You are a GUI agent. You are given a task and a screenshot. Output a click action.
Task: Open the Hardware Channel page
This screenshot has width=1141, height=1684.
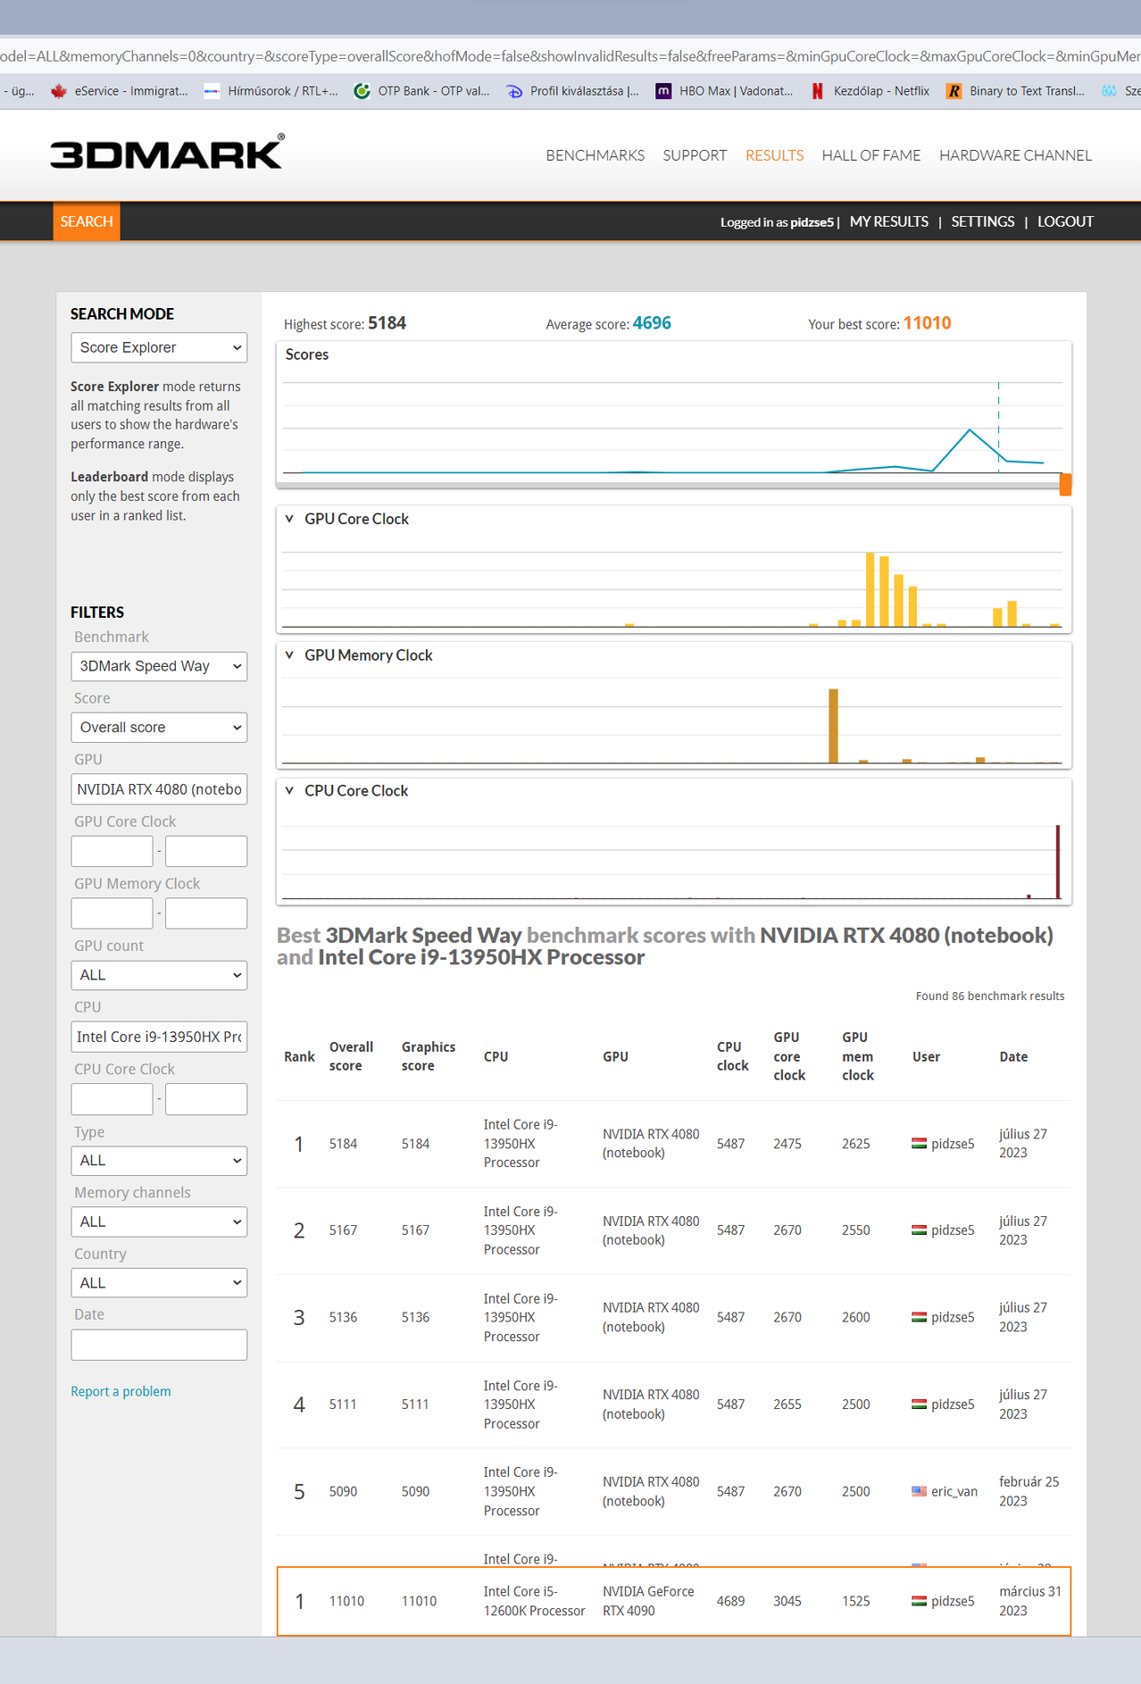pos(1015,155)
